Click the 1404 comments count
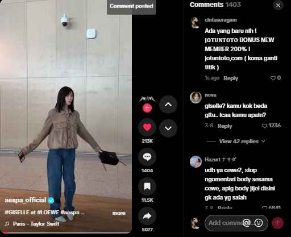The height and width of the screenshot is (237, 291). 147,171
